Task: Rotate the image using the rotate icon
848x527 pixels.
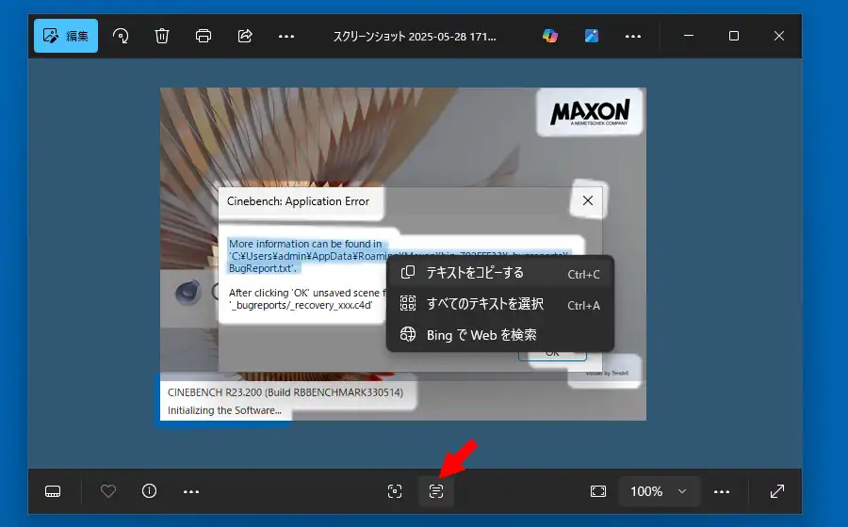Action: pyautogui.click(x=121, y=36)
